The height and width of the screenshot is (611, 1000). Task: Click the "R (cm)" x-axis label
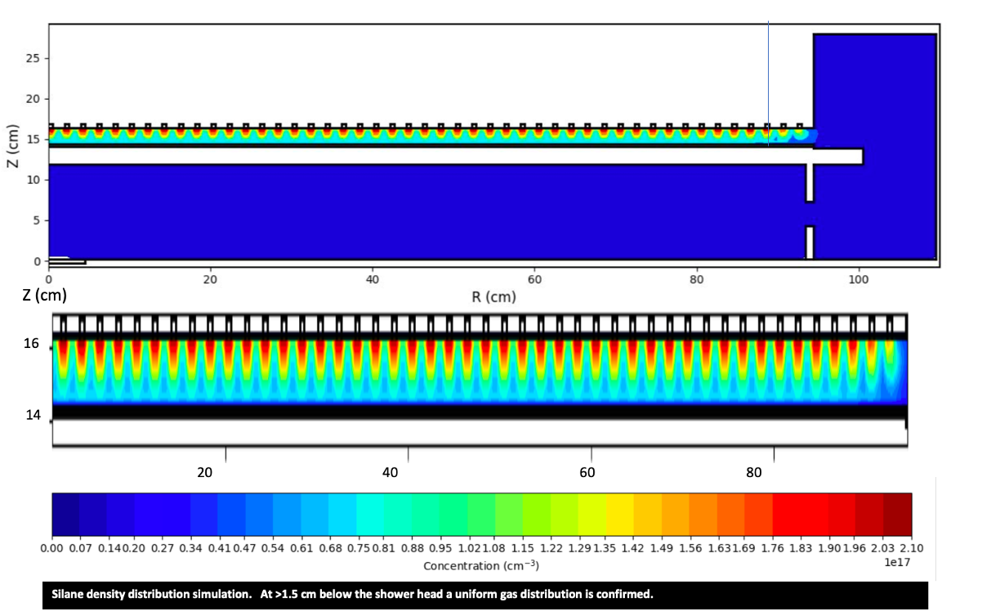click(x=493, y=297)
